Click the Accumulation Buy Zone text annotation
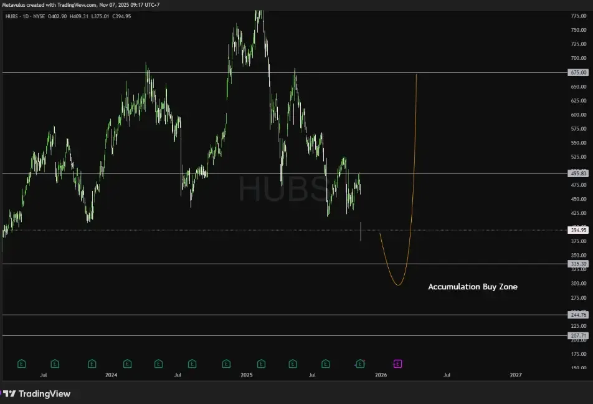 pyautogui.click(x=472, y=287)
